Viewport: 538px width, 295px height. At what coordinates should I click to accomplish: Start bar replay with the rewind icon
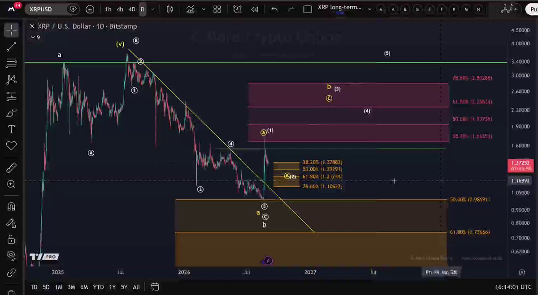255,9
